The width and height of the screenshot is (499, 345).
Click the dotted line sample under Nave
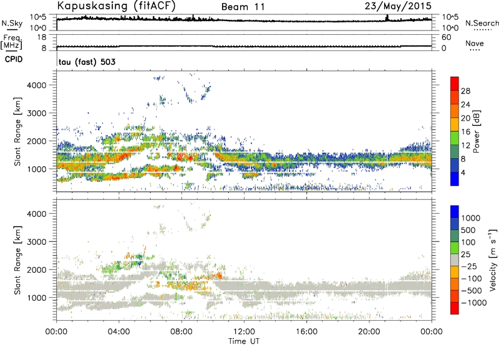[x=475, y=50]
